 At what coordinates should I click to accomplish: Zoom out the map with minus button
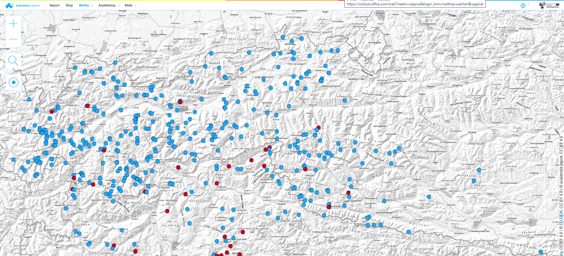(x=13, y=39)
